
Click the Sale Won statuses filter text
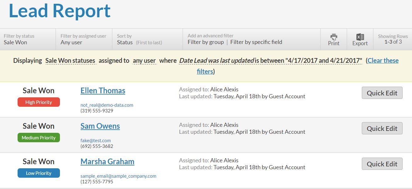coord(70,61)
